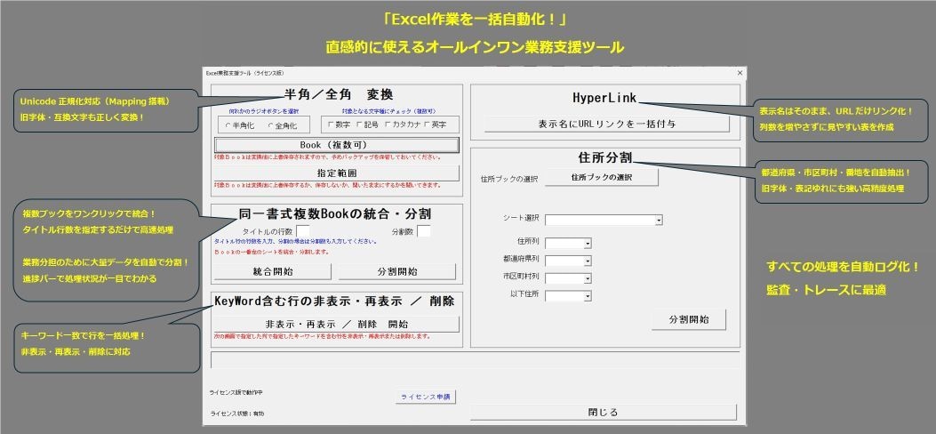This screenshot has width=936, height=434.
Task: Click the 指定範囲 button
Action: click(x=337, y=173)
